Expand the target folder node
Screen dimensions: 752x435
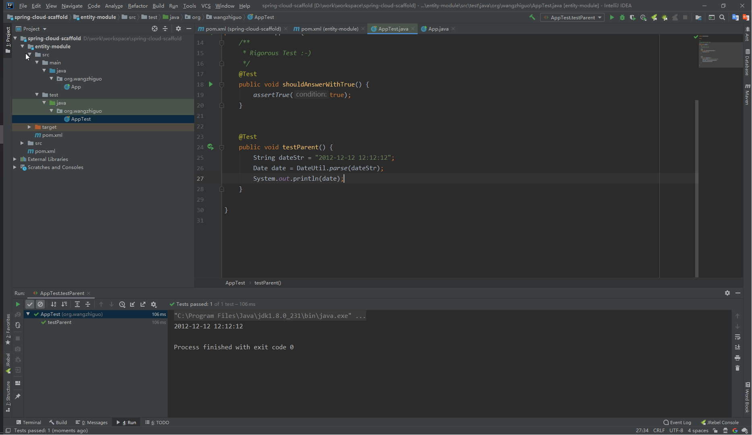click(x=29, y=127)
